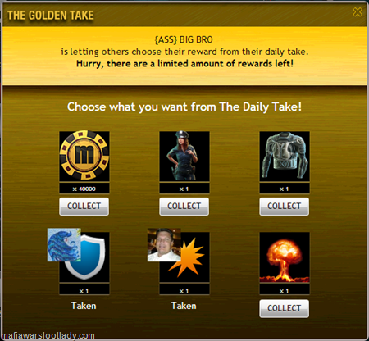369x341 pixels.
Task: Collect the 40000 chips reward
Action: point(84,207)
